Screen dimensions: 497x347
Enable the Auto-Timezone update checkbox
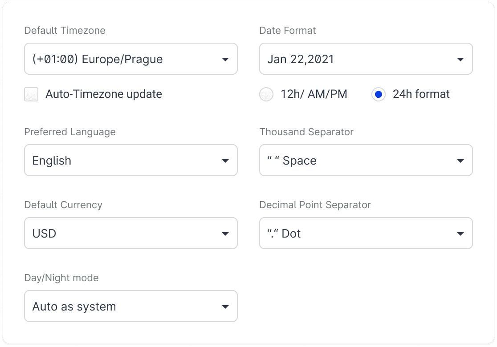point(31,94)
